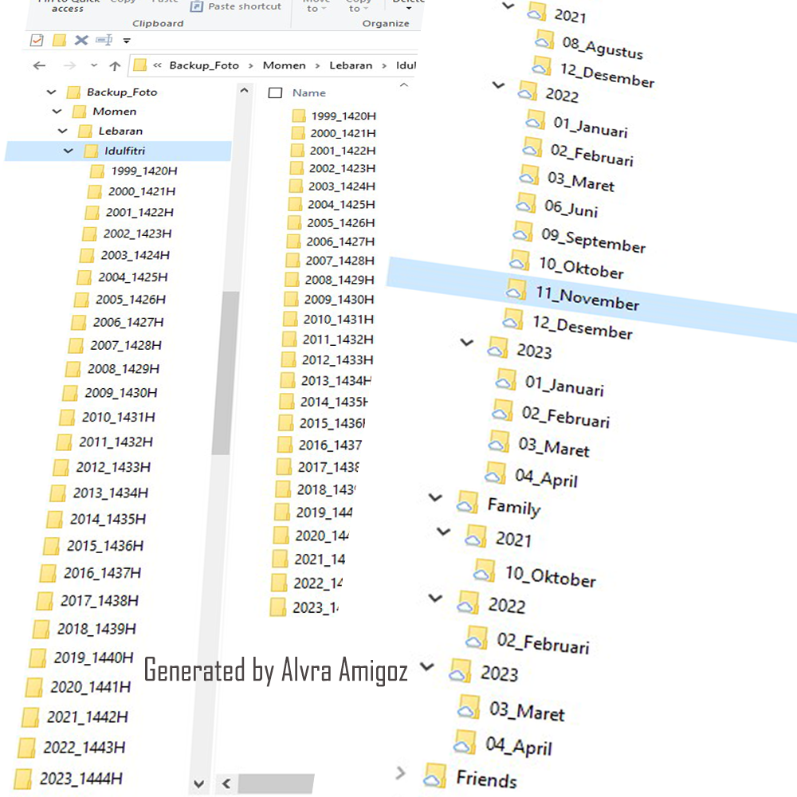
Task: Click the Paste icon in Clipboard group
Action: (165, 4)
